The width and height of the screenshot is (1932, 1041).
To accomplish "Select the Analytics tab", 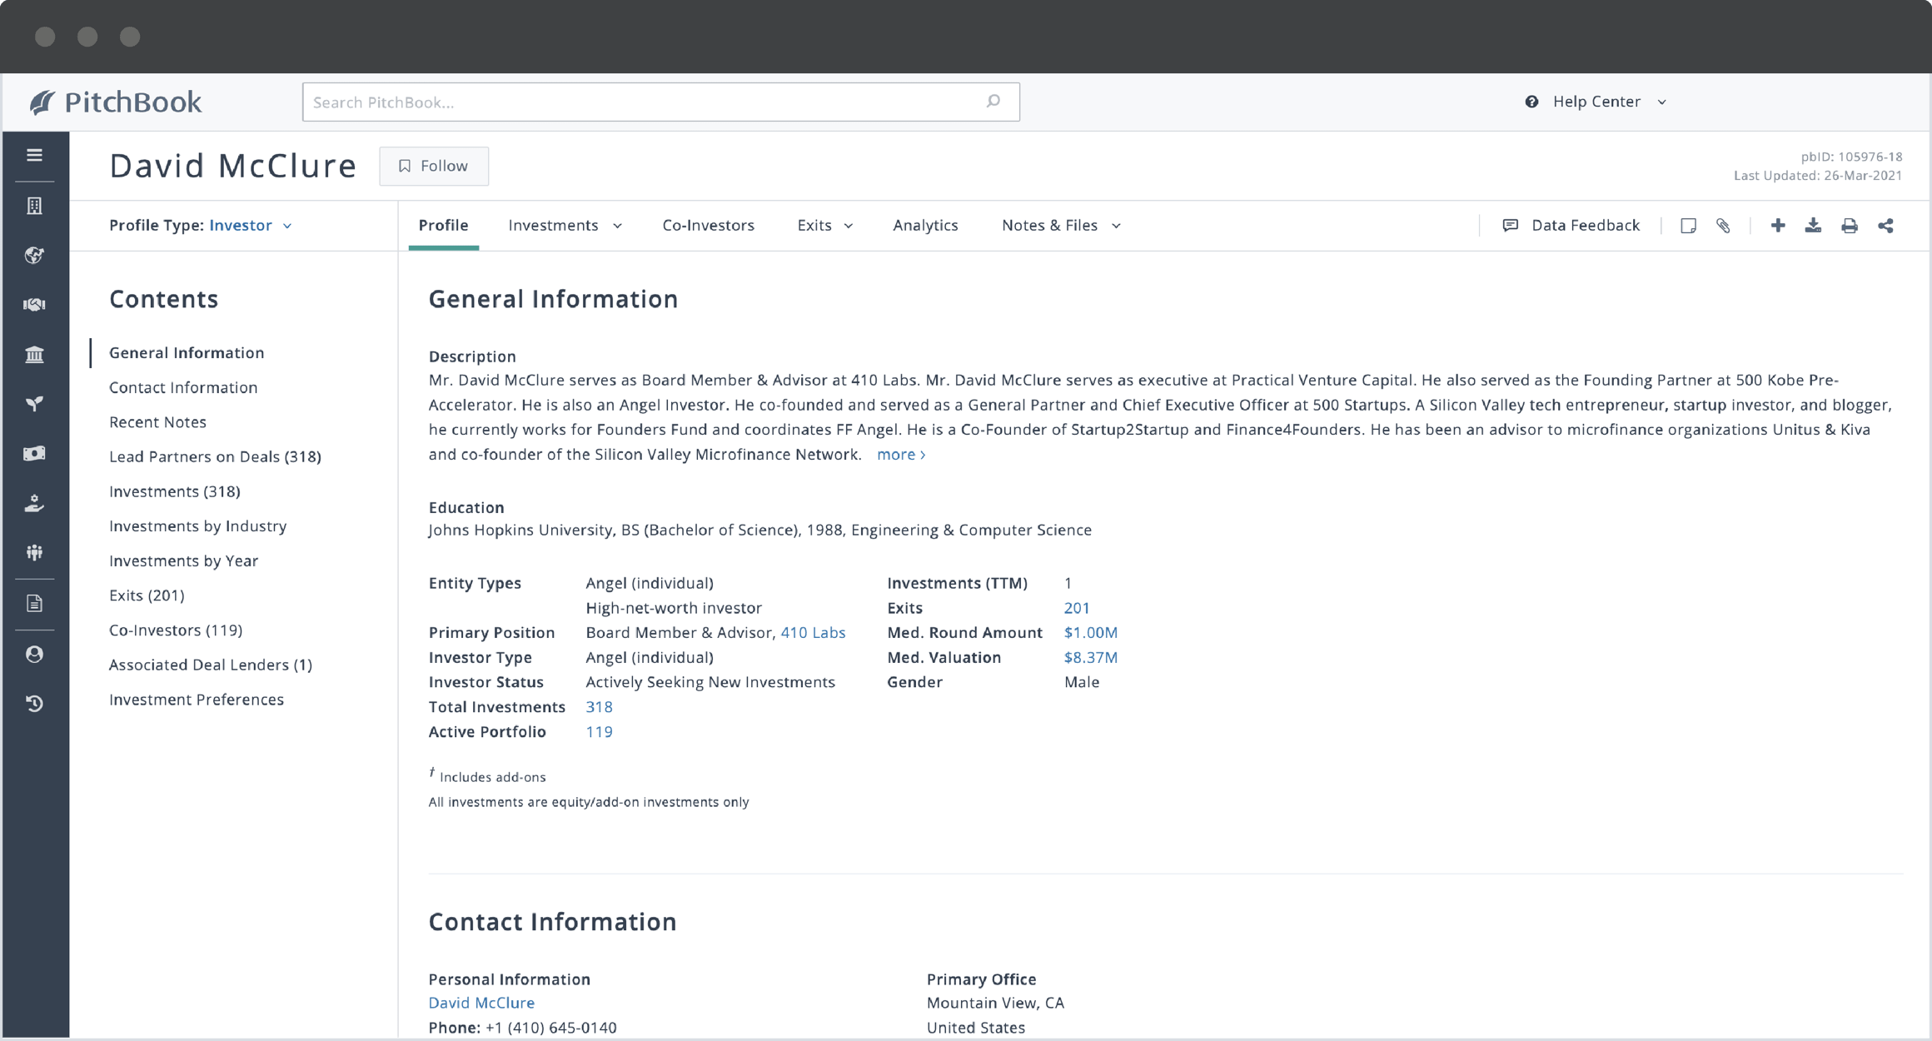I will [925, 224].
